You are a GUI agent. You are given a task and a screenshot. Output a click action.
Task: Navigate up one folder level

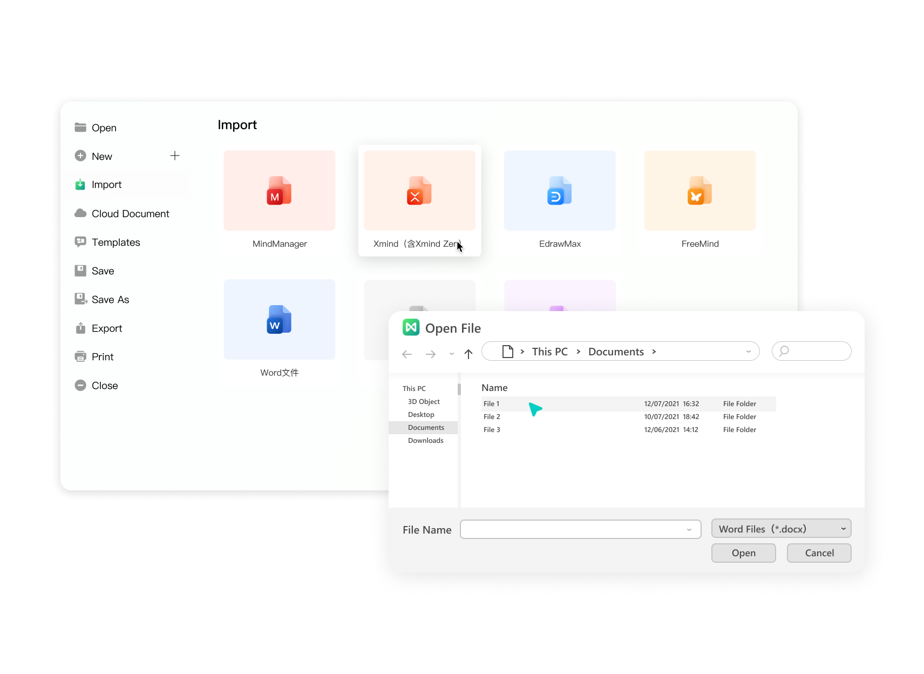[x=468, y=354]
